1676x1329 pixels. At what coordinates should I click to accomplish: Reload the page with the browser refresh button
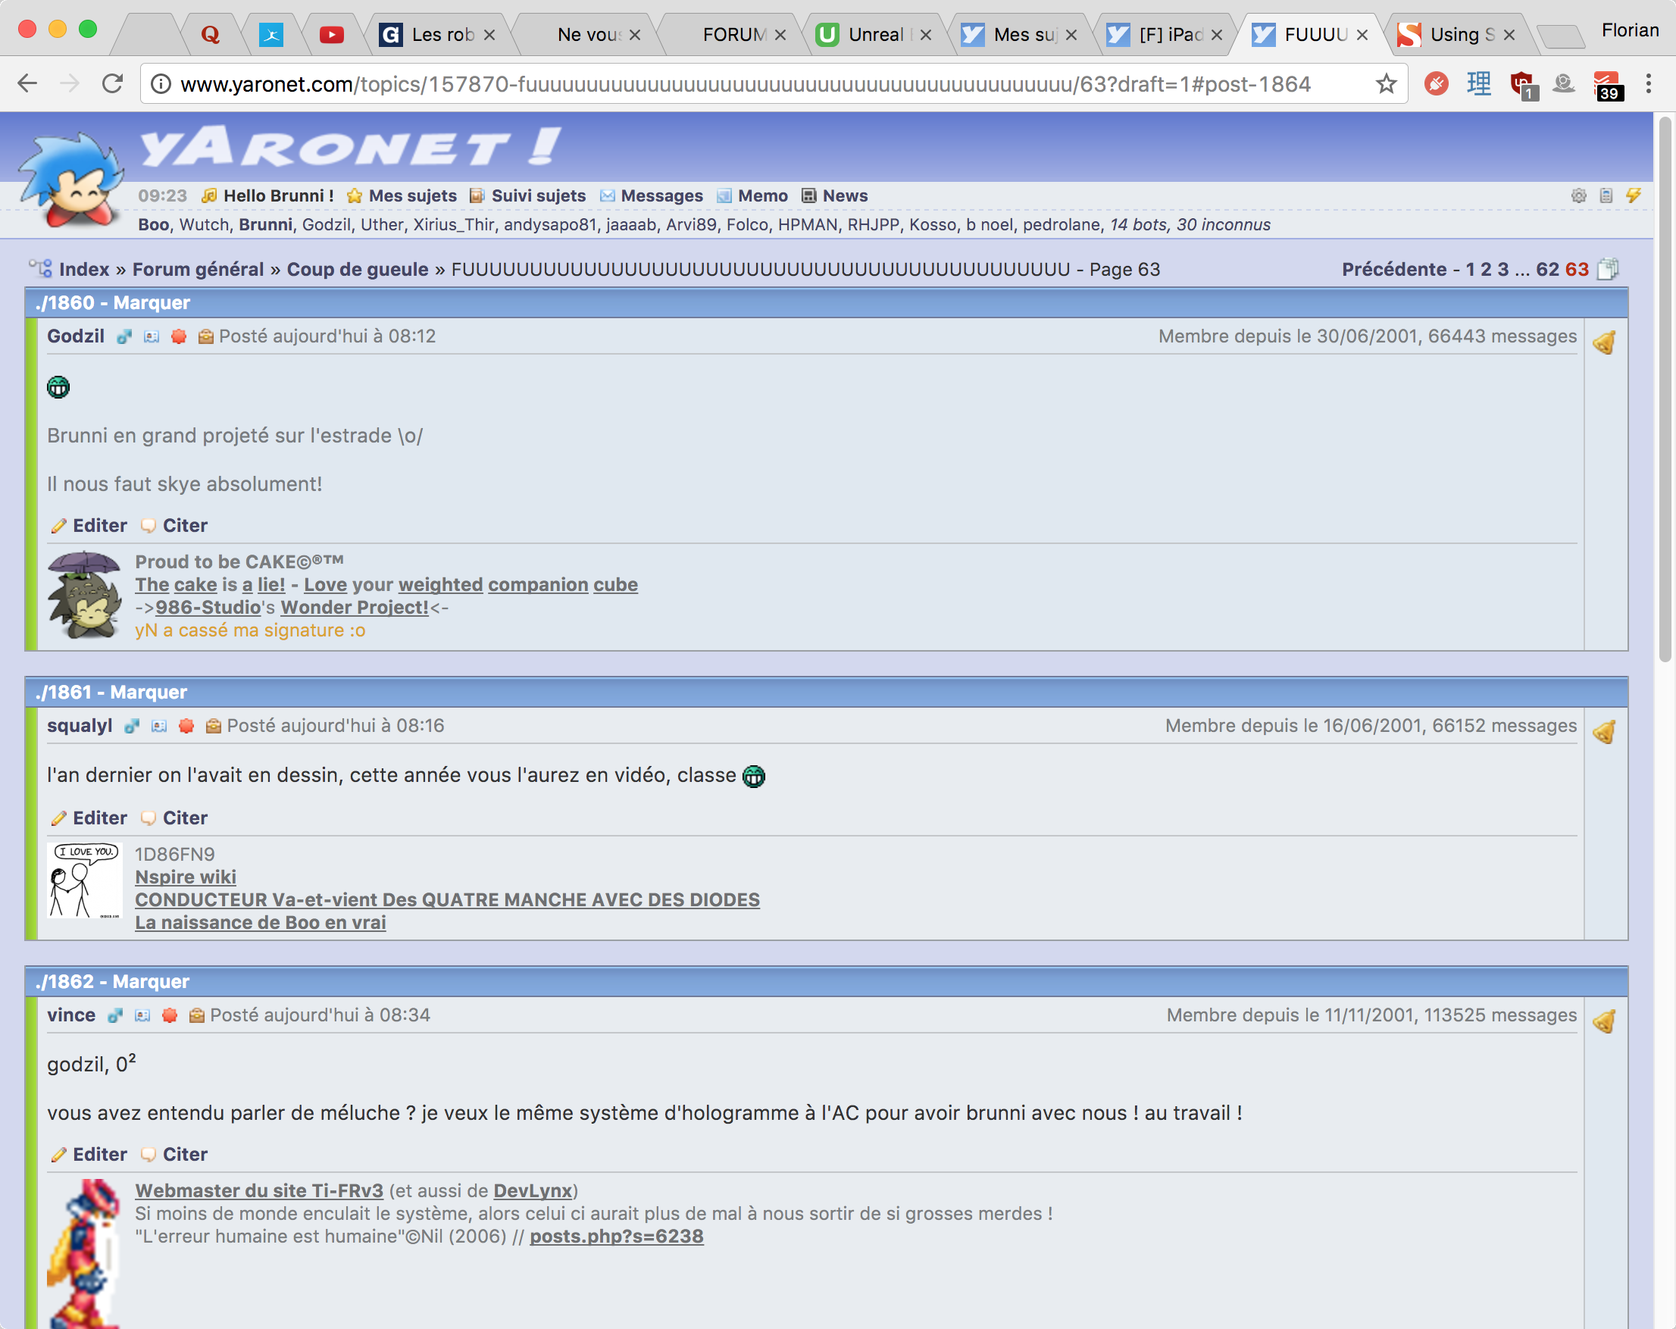point(113,84)
